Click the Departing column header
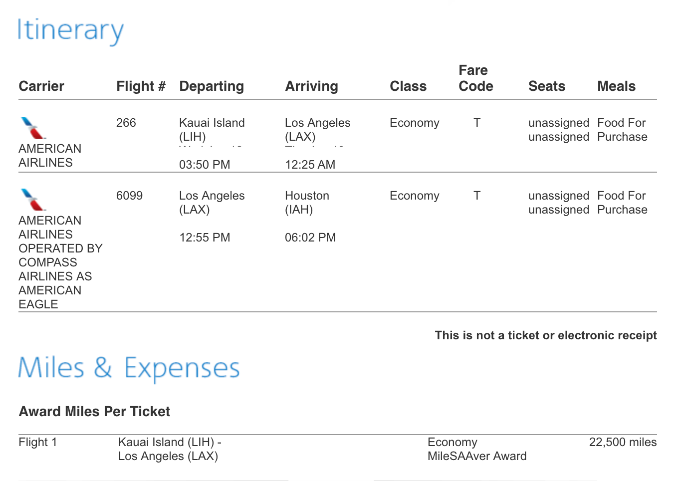This screenshot has height=481, width=678. (212, 86)
